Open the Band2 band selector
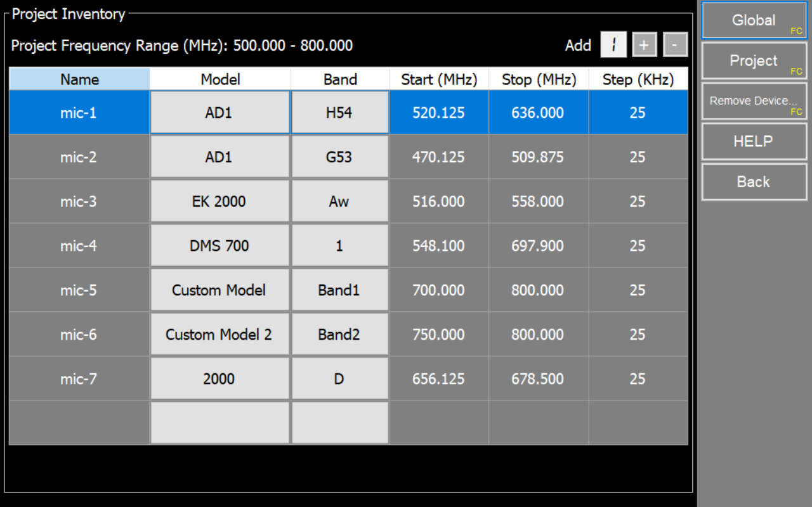 click(340, 334)
